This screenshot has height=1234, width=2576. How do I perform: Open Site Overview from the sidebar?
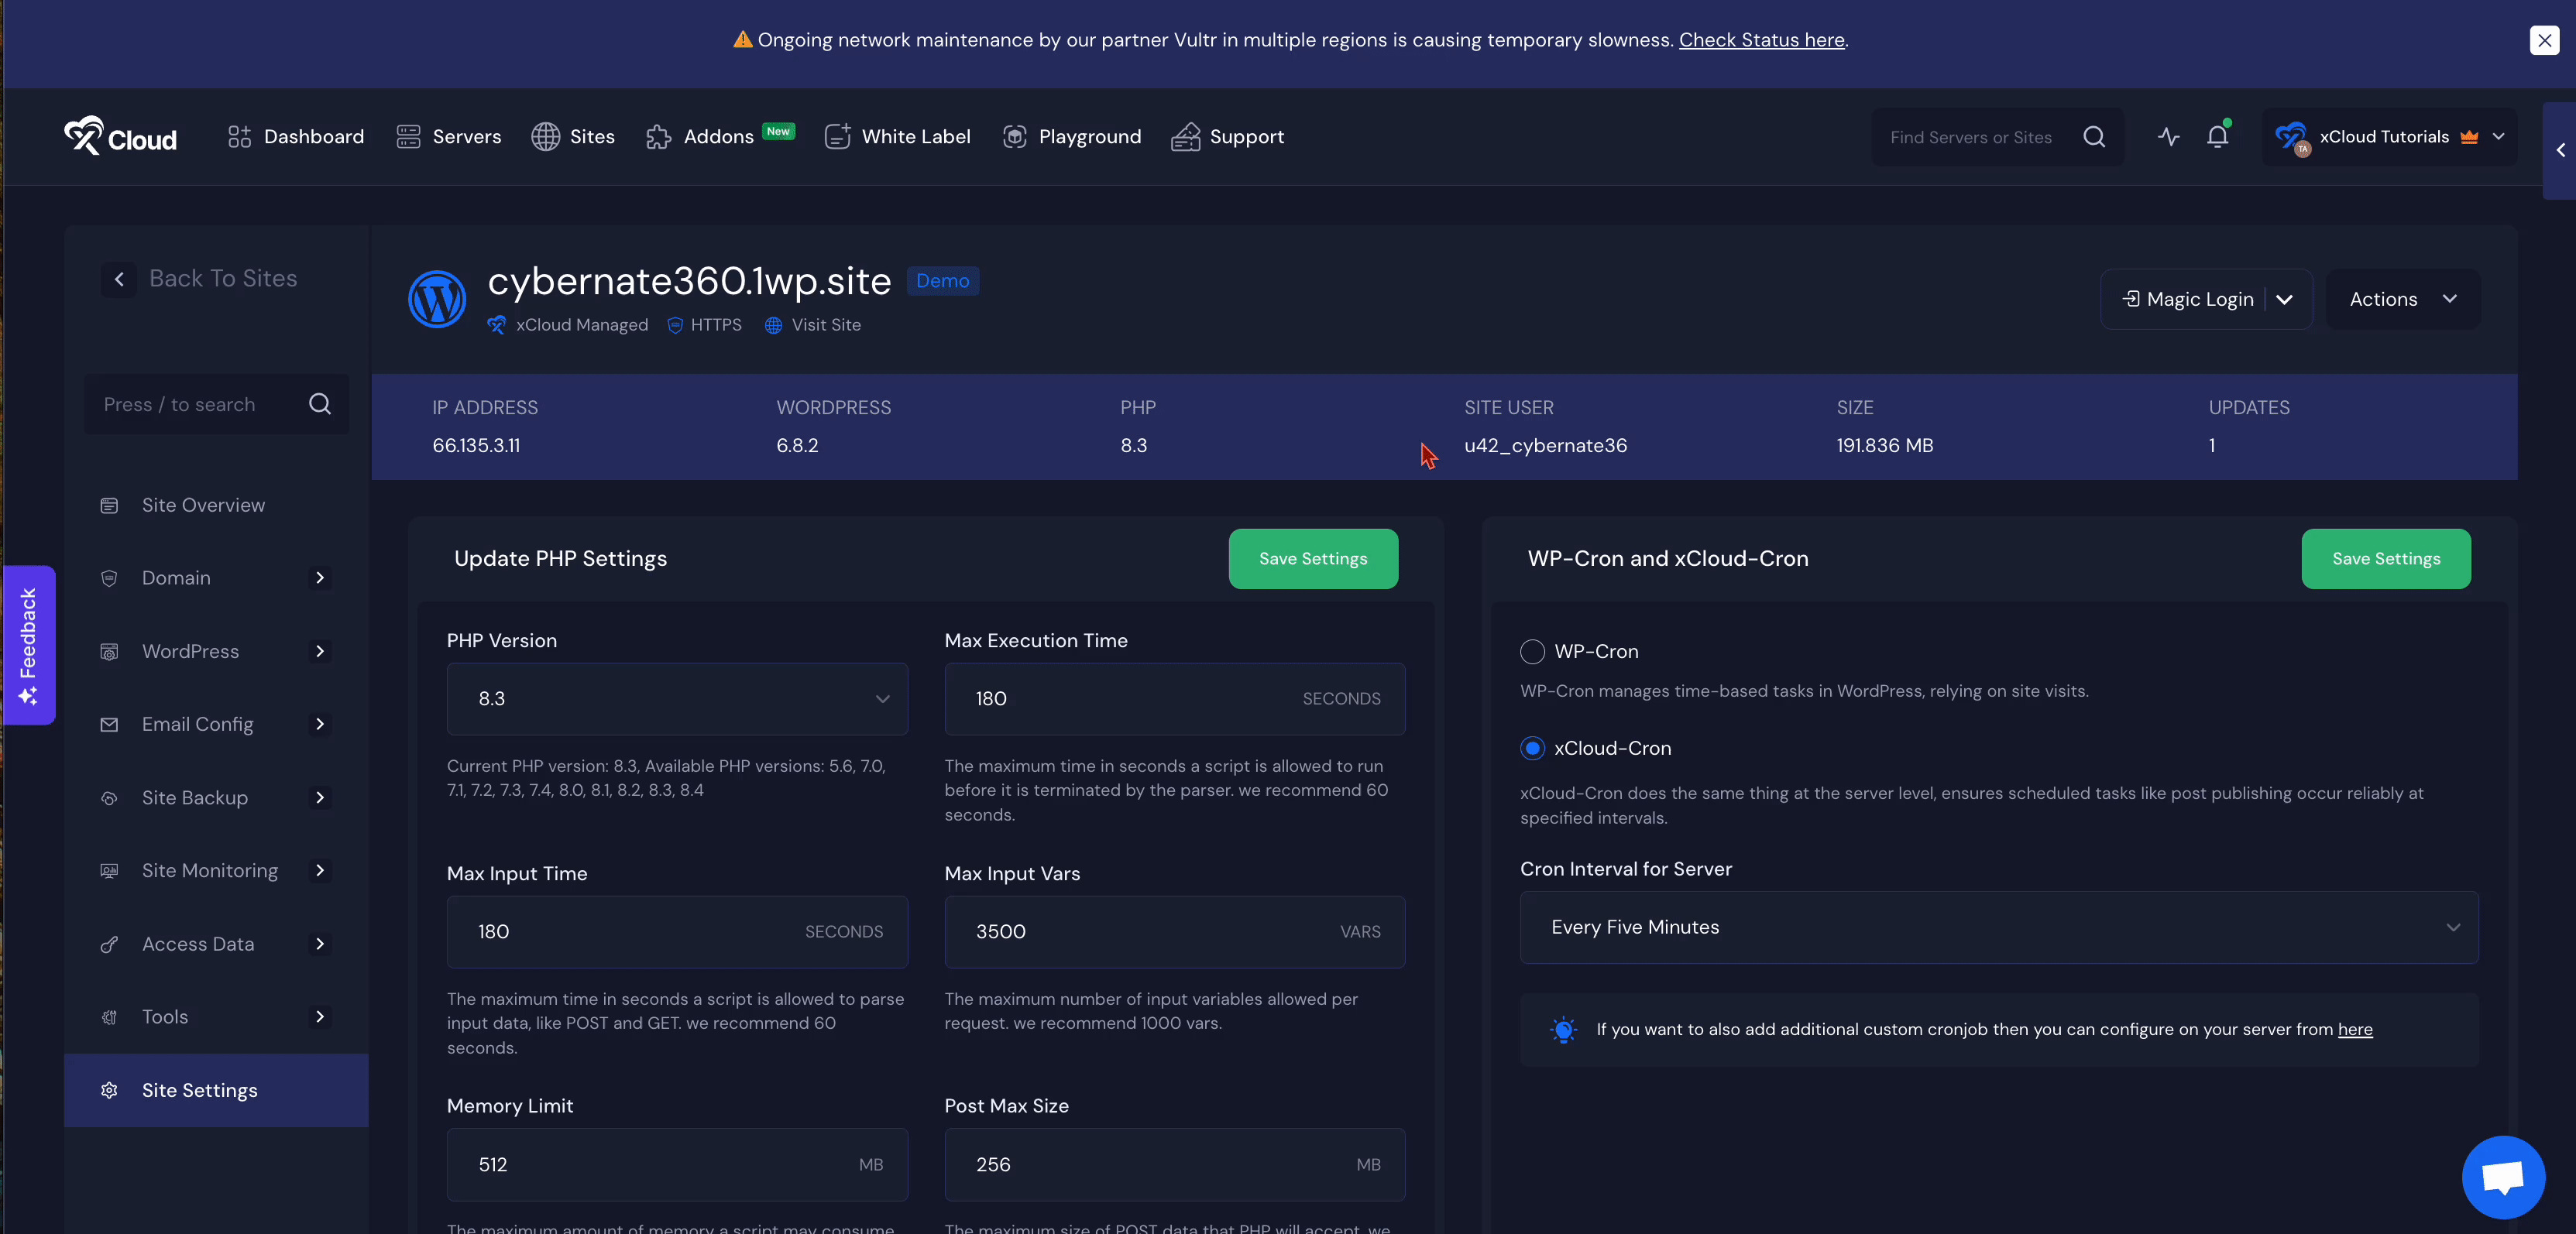[202, 505]
